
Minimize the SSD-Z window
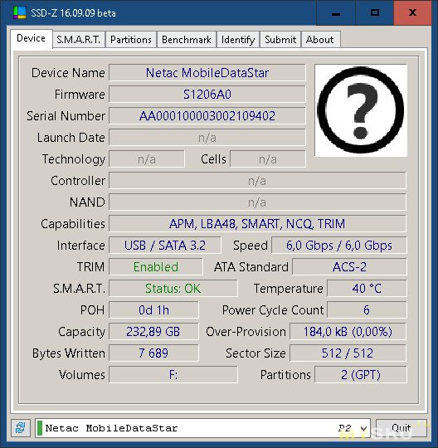pyautogui.click(x=336, y=12)
